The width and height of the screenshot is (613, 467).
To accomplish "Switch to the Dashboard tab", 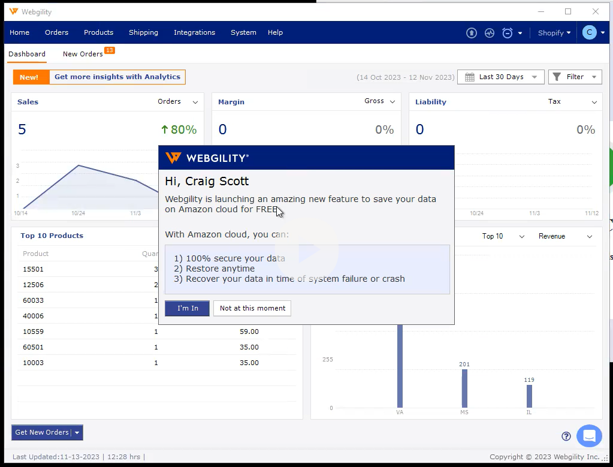I will 27,54.
